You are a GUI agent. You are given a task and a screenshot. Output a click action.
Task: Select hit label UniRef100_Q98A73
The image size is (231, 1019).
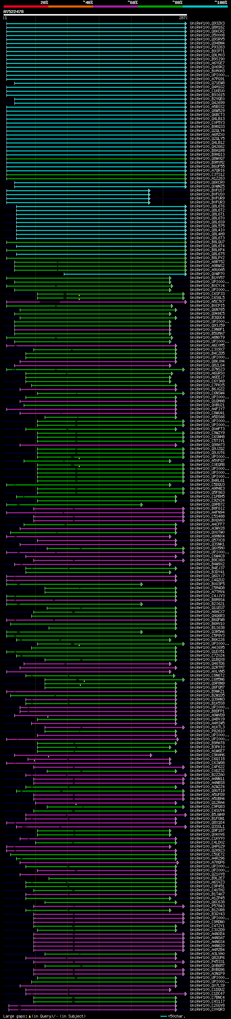[x=207, y=445]
